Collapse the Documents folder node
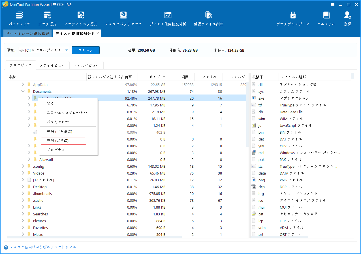The image size is (361, 254). 24,91
